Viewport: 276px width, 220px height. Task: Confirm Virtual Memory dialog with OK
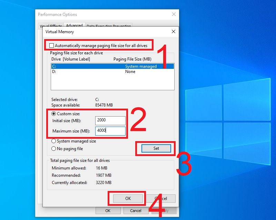click(x=128, y=199)
